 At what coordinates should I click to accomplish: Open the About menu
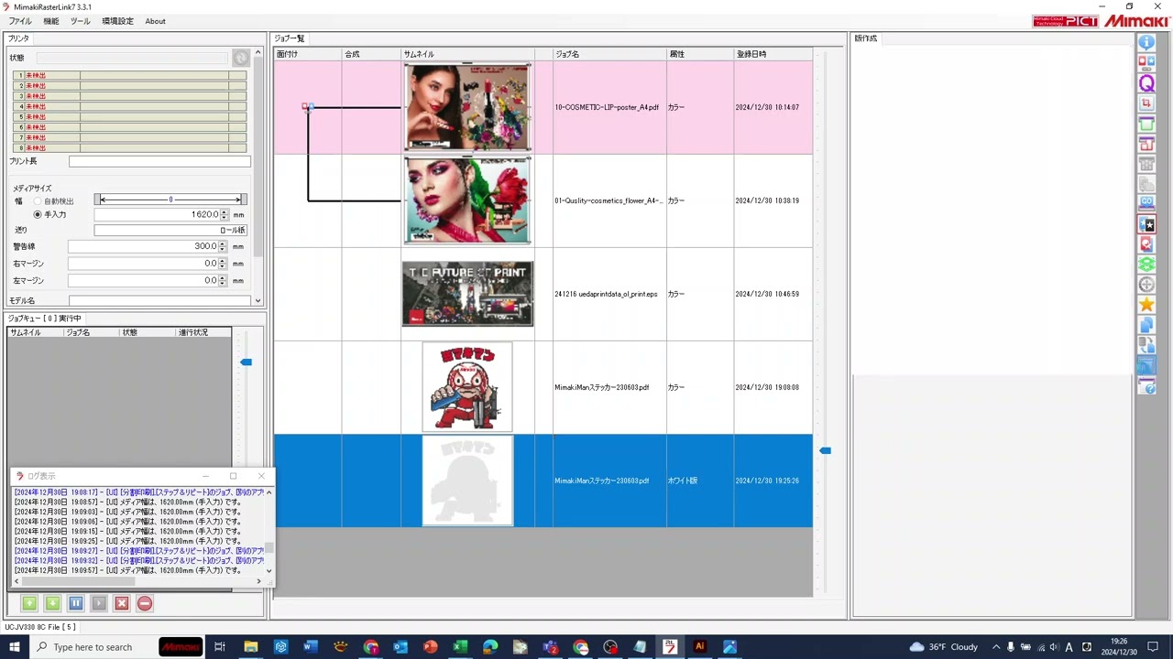tap(155, 21)
